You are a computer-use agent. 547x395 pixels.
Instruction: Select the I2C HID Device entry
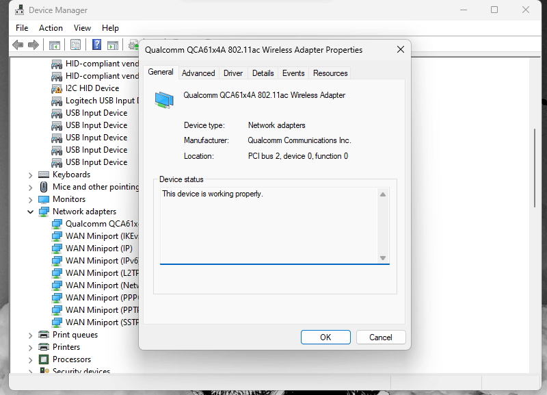point(92,88)
